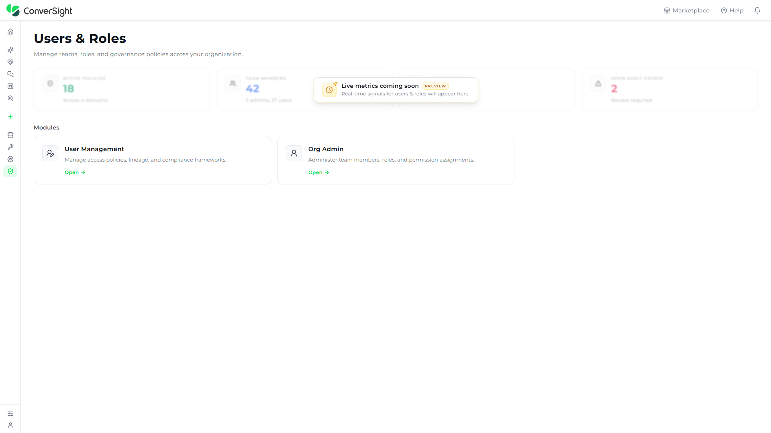Open the board panel sidebar icon

(10, 86)
